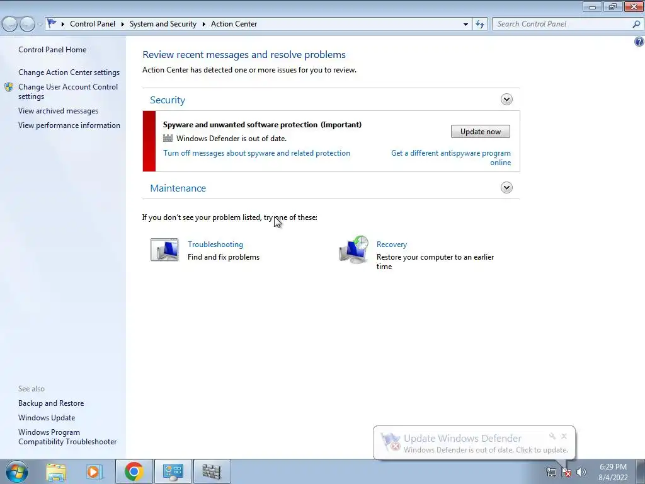Click the Maintenance section heading
Image resolution: width=645 pixels, height=484 pixels.
tap(178, 188)
